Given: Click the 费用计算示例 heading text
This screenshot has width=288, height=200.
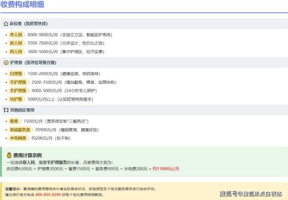Looking at the screenshot, I should [x=27, y=155].
